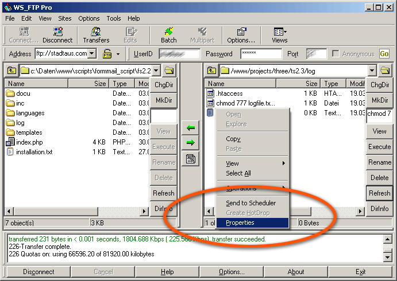Click the green left arrow download button

coord(190,128)
